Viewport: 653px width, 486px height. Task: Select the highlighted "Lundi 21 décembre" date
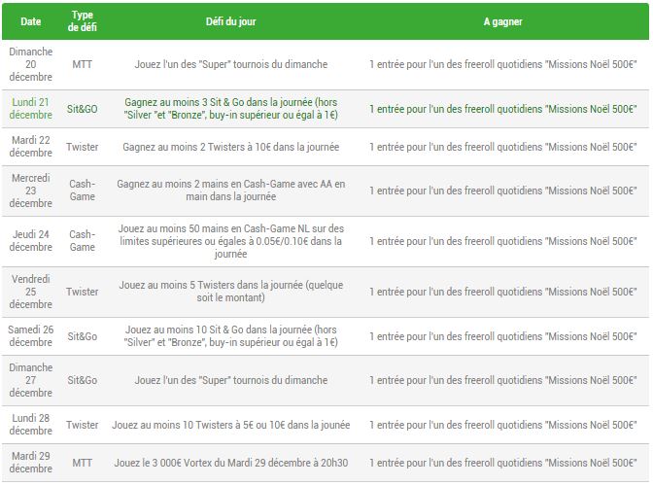[31, 109]
